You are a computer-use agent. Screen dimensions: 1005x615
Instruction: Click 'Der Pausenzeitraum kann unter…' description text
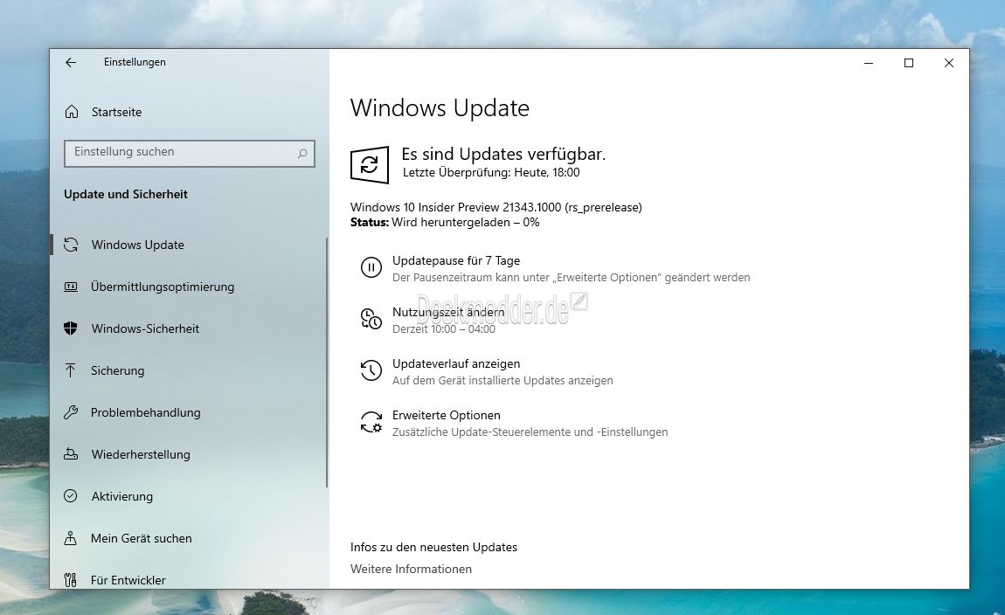571,278
